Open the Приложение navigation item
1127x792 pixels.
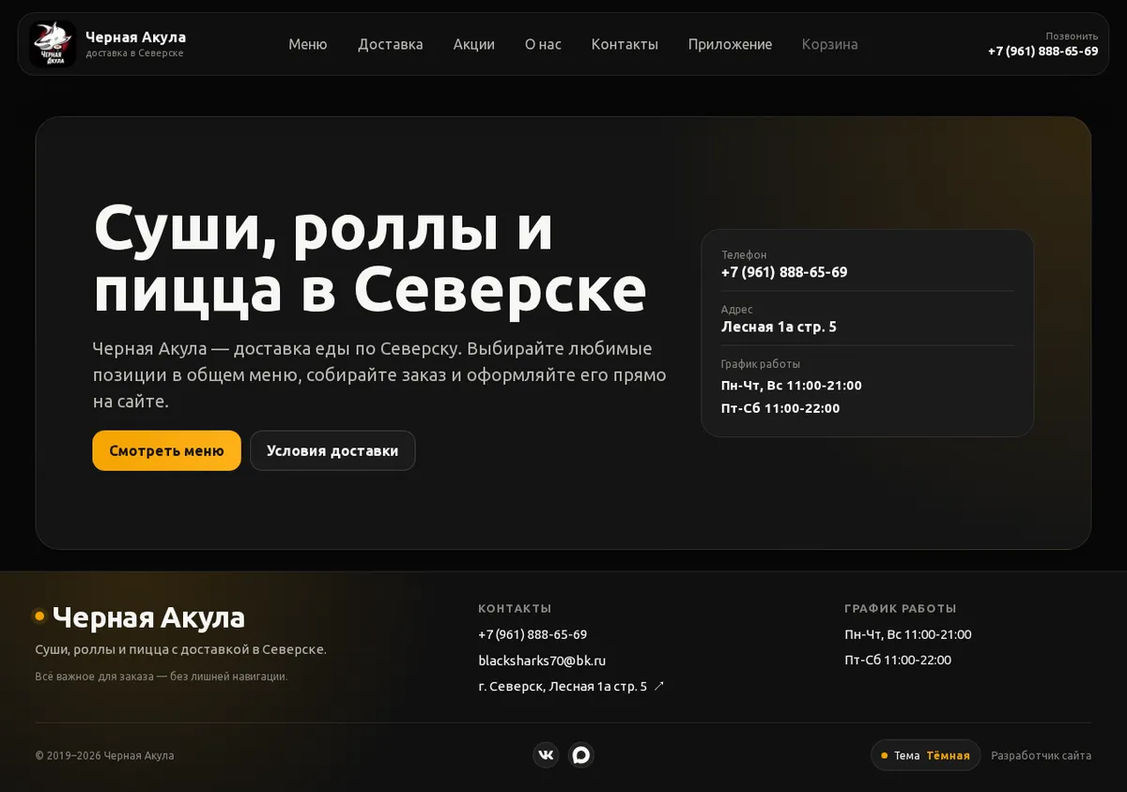click(730, 44)
